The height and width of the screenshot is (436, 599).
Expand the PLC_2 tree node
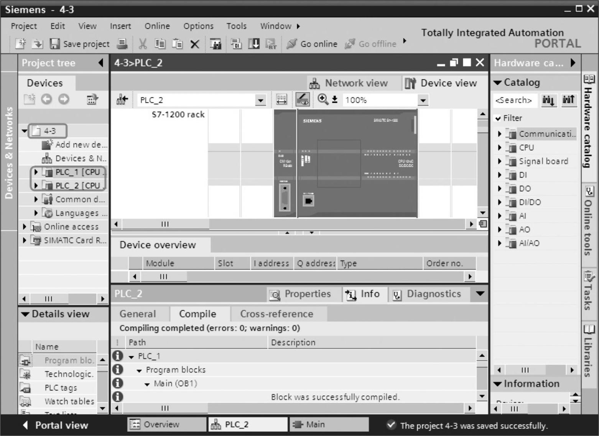click(x=36, y=186)
